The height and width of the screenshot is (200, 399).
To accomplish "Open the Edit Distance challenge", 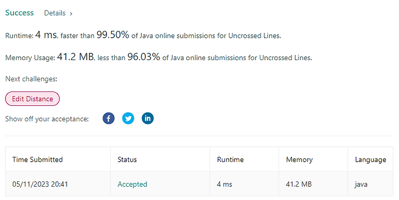I will click(x=32, y=99).
